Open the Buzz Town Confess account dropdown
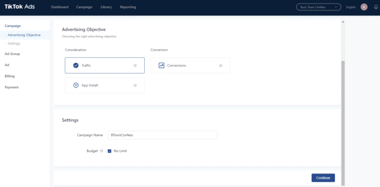Image resolution: width=380 pixels, height=187 pixels. coord(318,7)
